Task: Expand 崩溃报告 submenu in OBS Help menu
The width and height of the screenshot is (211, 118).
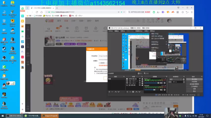Action: point(159,44)
